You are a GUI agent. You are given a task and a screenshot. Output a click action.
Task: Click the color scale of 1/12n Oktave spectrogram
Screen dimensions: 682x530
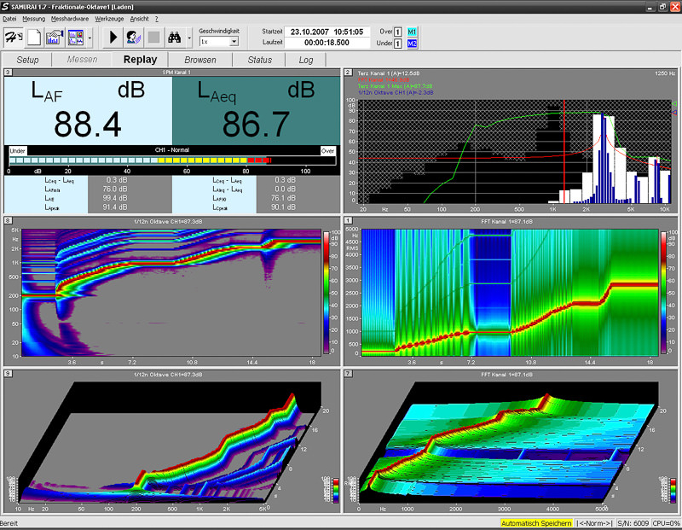click(x=327, y=292)
